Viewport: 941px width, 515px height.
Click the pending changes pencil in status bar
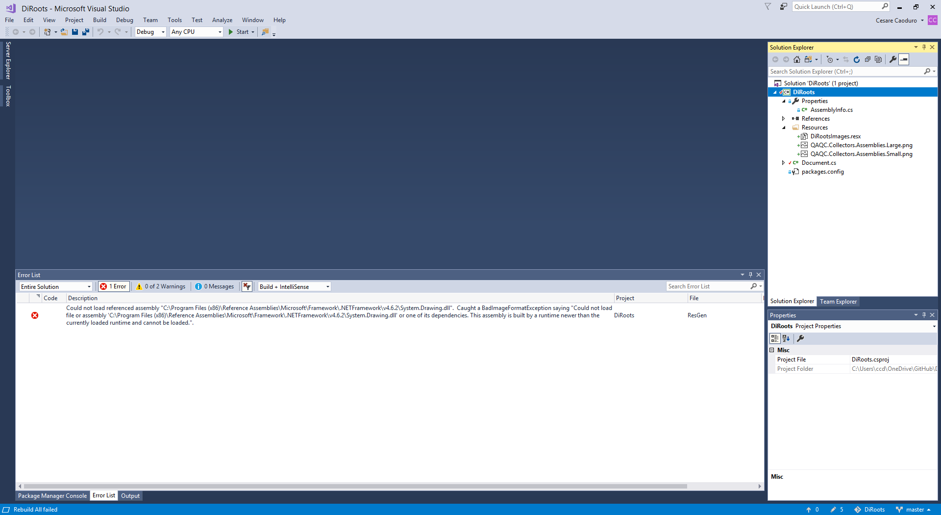coord(833,510)
